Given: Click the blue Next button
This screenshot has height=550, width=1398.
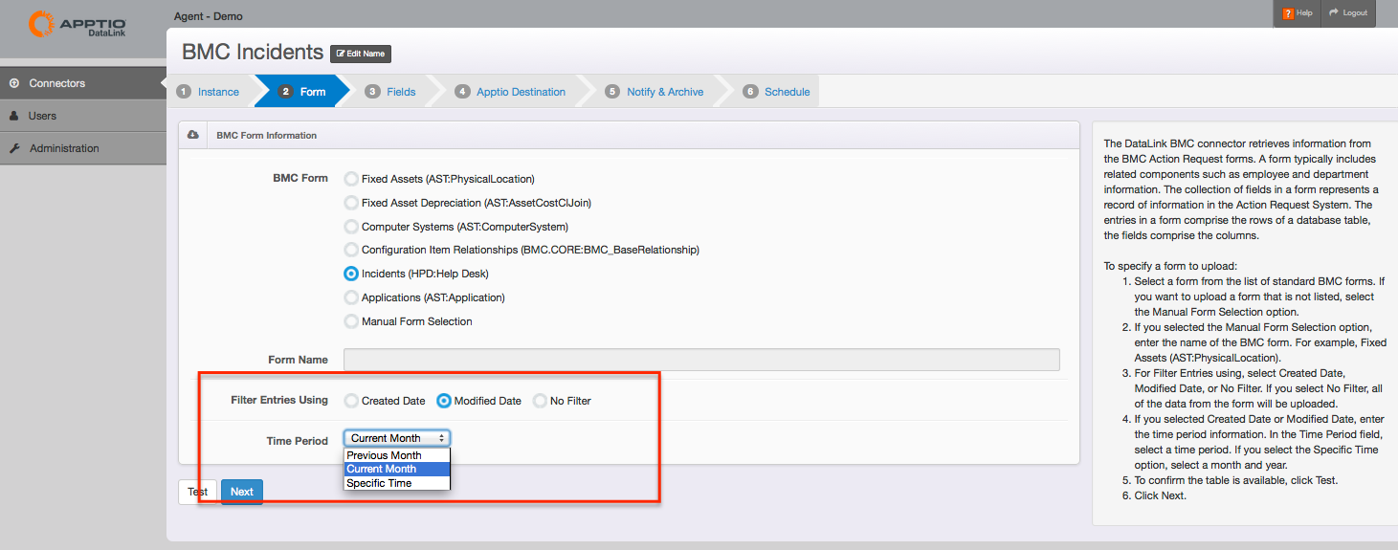Looking at the screenshot, I should pos(242,492).
